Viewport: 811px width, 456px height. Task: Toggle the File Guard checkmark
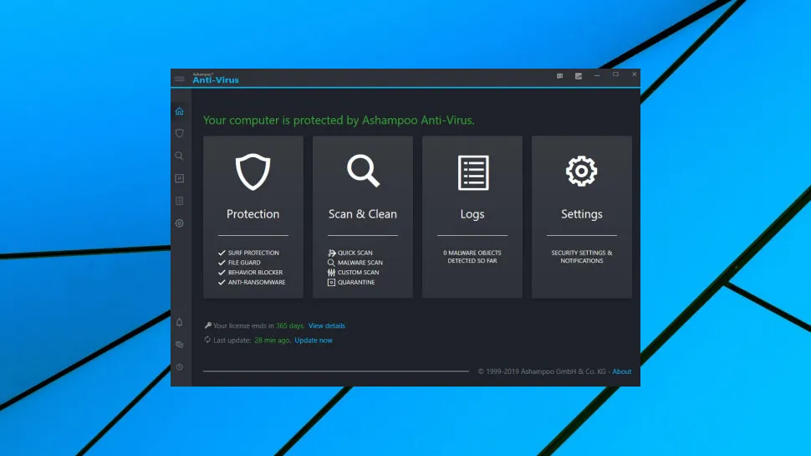click(222, 263)
